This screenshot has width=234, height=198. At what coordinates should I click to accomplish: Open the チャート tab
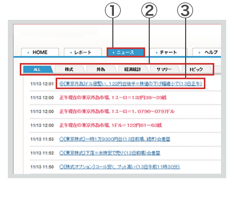point(168,52)
